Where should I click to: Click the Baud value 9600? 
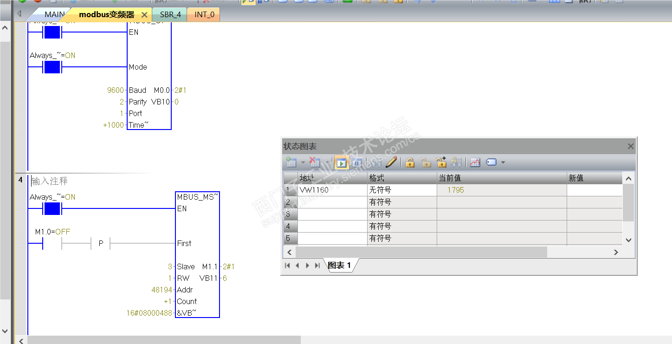pyautogui.click(x=115, y=90)
